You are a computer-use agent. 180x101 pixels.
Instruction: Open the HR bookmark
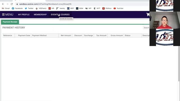[51, 8]
